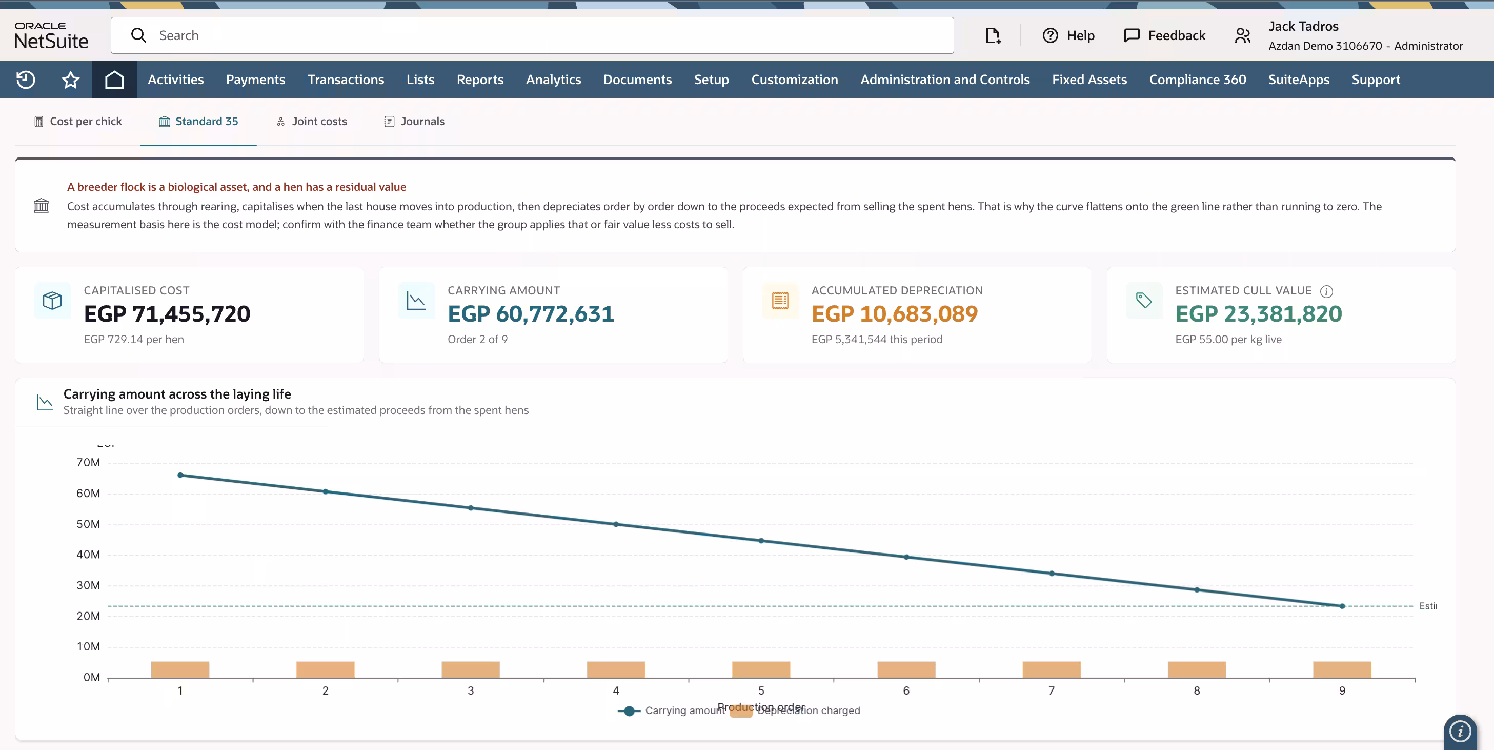Open the Transactions menu
The width and height of the screenshot is (1494, 750).
click(346, 80)
